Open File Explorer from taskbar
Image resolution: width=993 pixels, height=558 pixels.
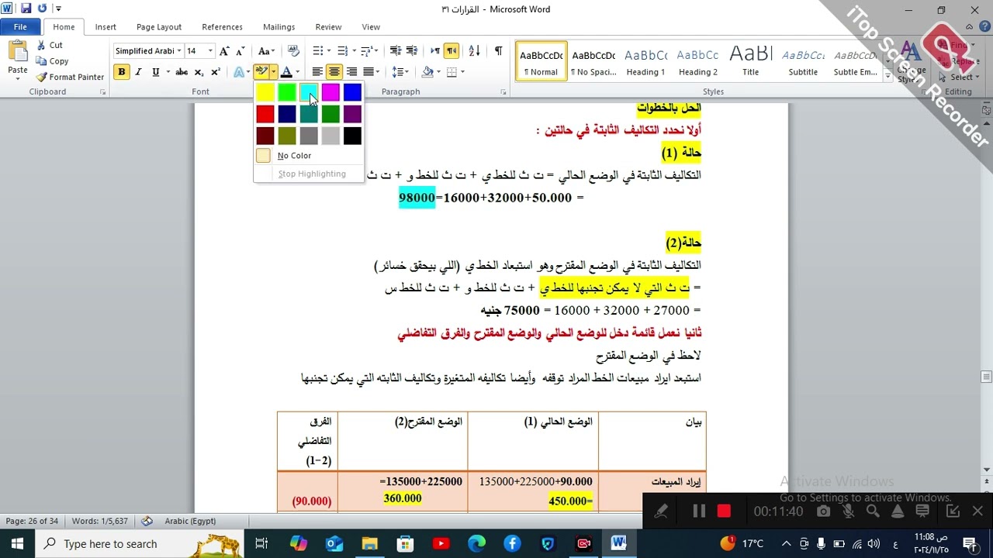(x=369, y=544)
